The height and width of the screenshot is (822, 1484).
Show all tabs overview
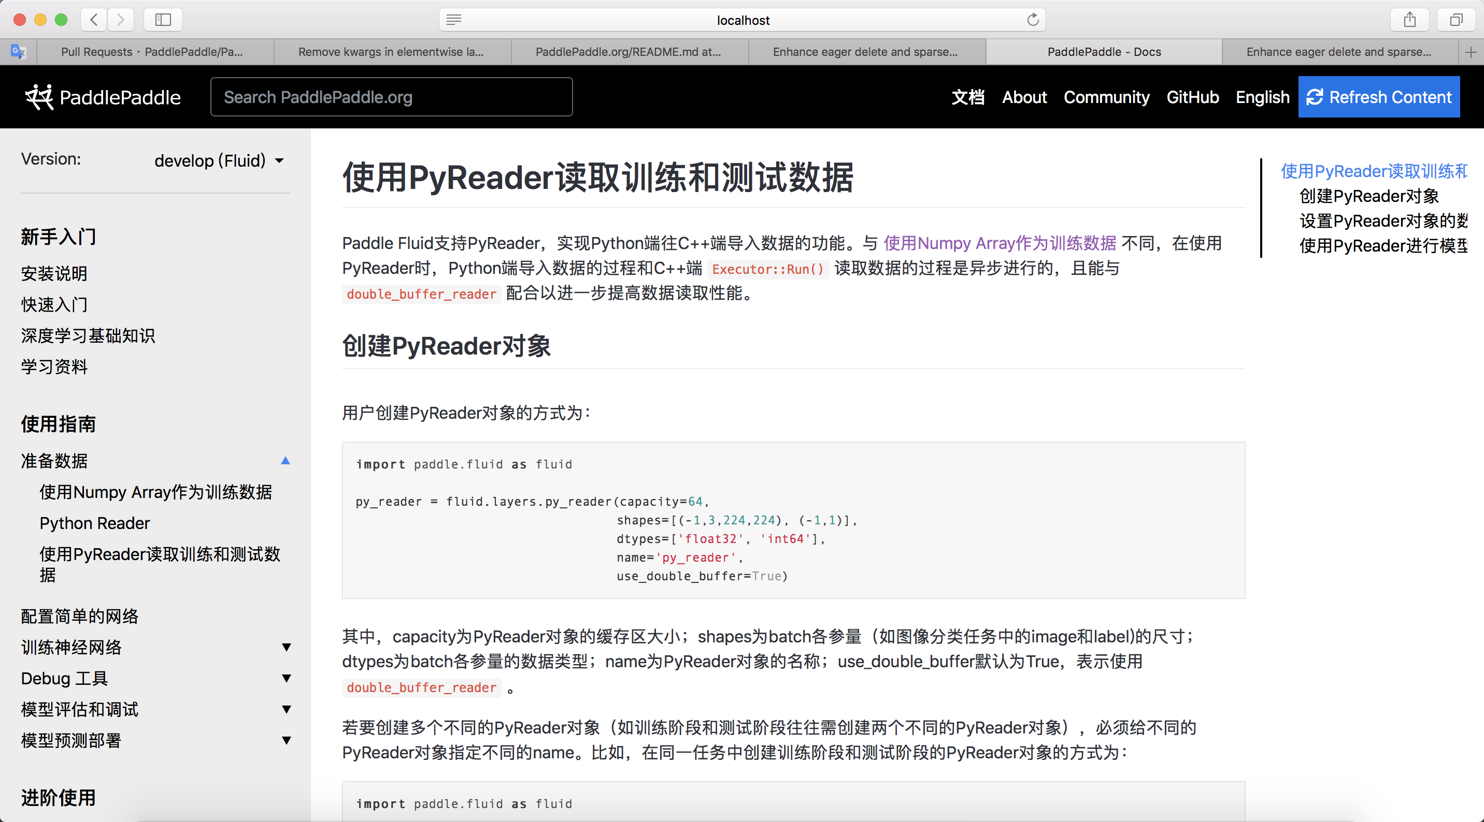1456,20
